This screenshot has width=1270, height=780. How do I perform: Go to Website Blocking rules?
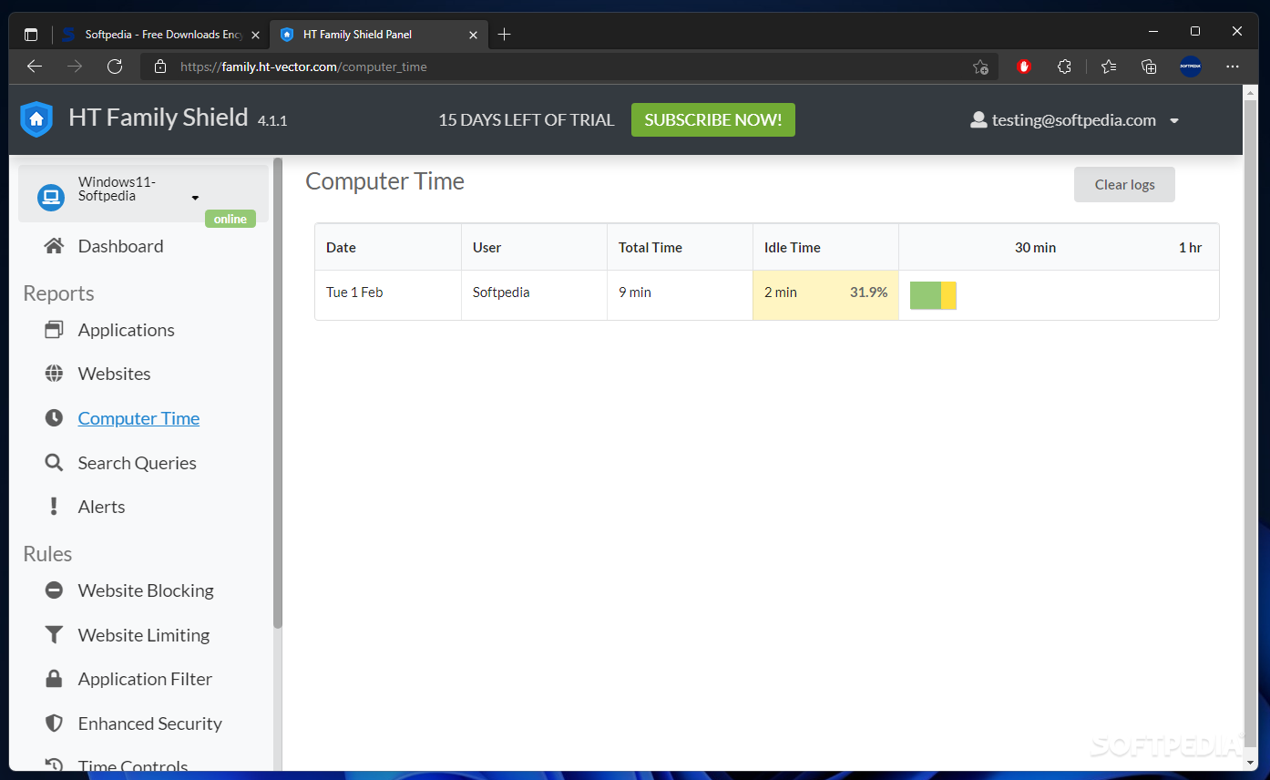pyautogui.click(x=146, y=590)
